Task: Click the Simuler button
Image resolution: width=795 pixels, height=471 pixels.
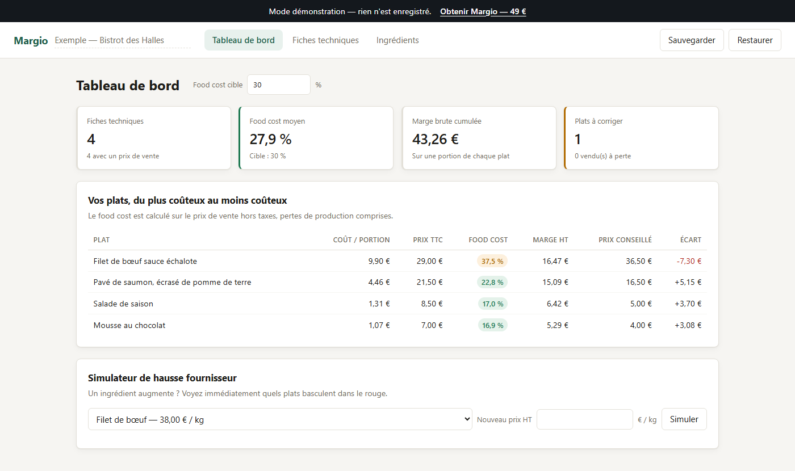Action: pos(684,419)
